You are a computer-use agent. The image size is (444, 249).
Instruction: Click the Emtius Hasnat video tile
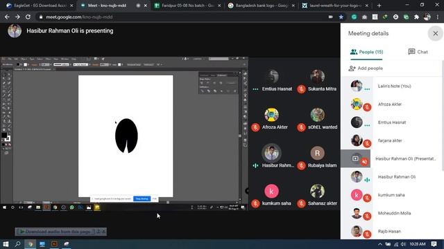pos(272,81)
